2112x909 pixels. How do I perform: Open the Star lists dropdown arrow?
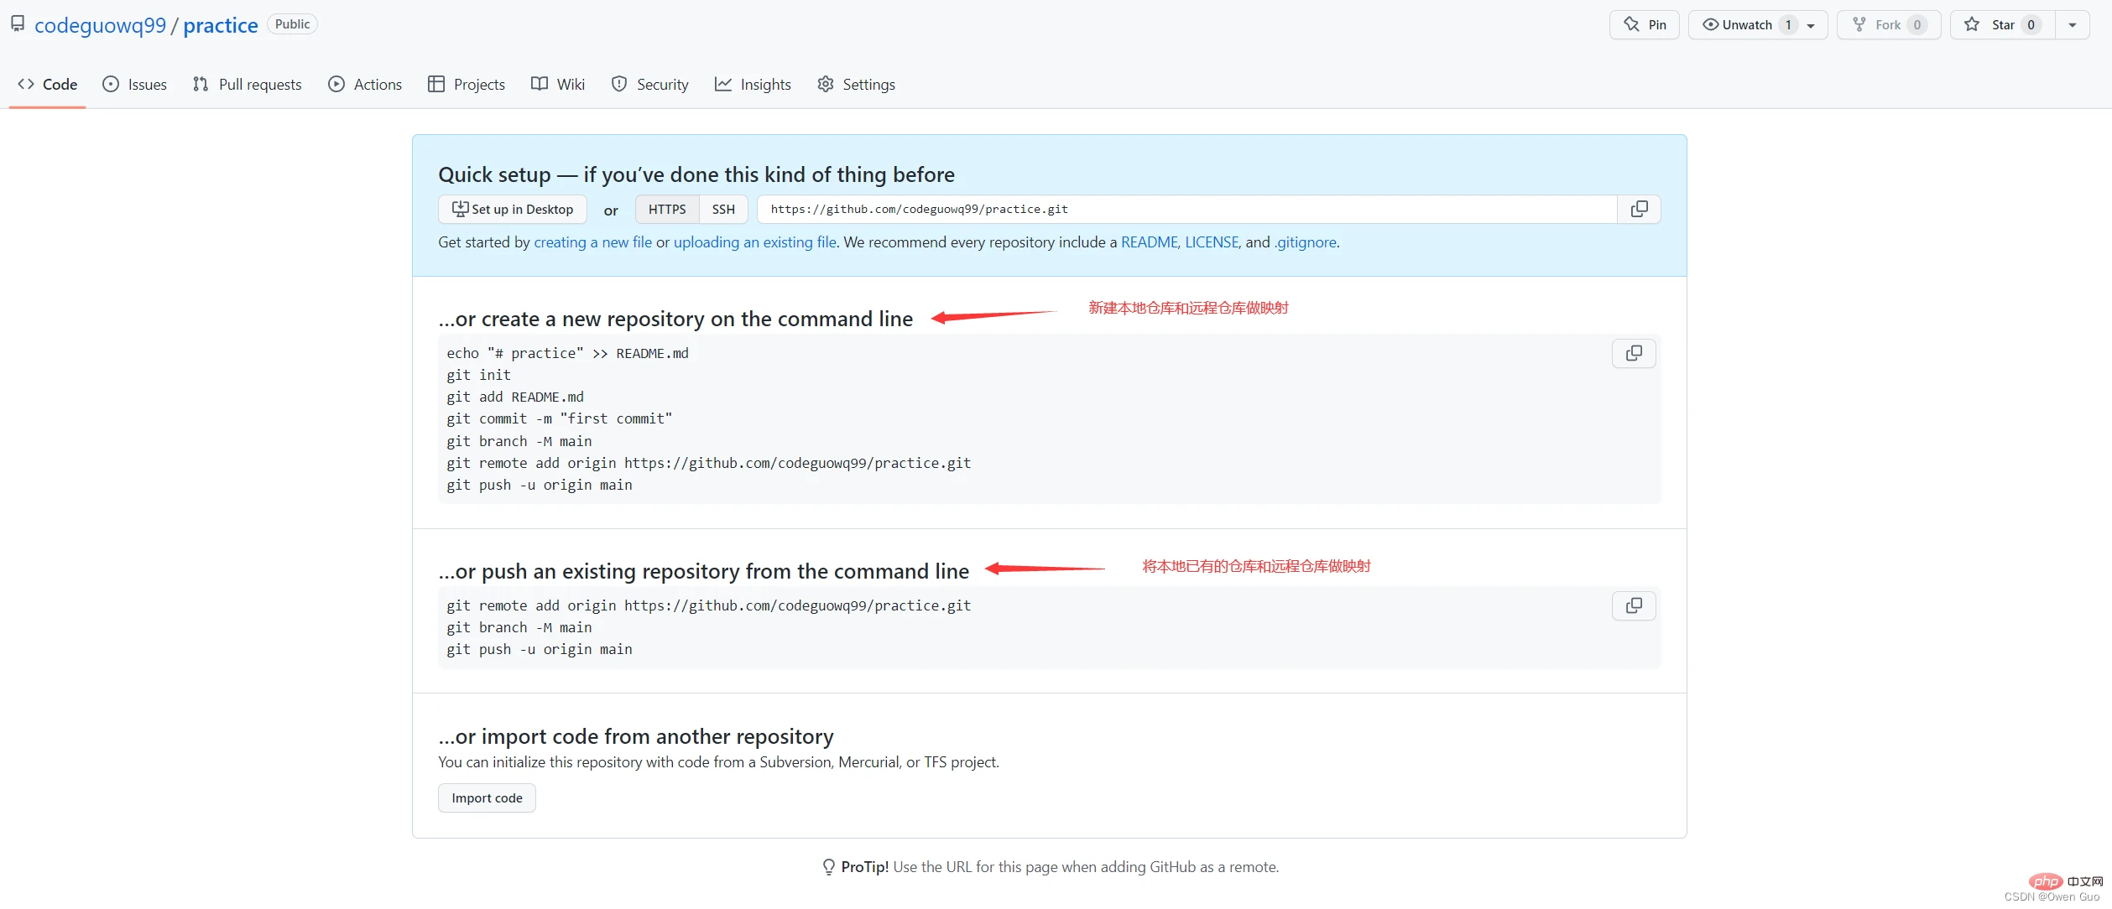2072,24
